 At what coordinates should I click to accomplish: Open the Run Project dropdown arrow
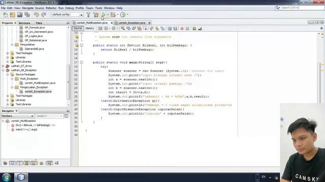click(108, 15)
